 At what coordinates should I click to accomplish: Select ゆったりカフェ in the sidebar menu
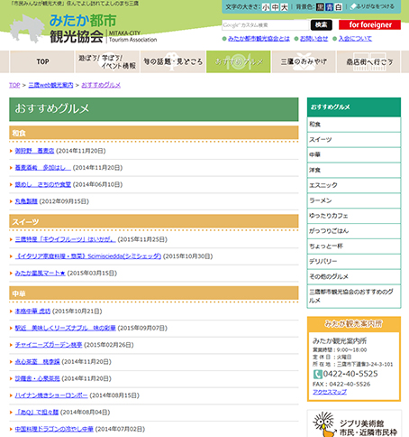tap(354, 216)
